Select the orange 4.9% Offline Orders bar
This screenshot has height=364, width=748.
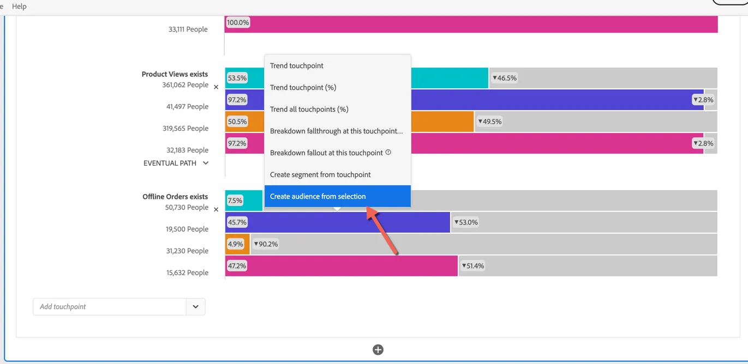237,244
